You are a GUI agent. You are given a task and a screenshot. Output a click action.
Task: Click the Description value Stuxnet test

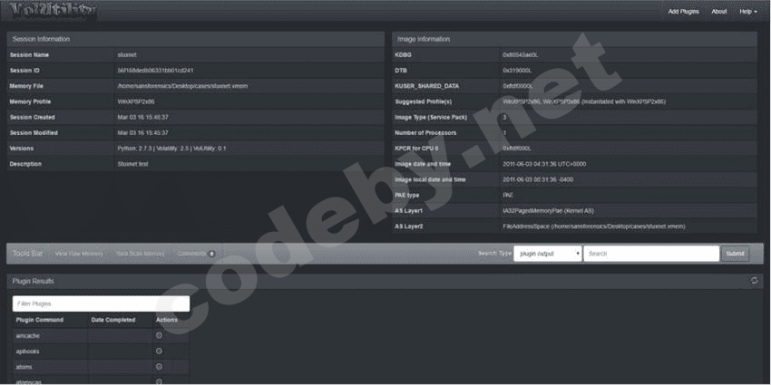(132, 164)
